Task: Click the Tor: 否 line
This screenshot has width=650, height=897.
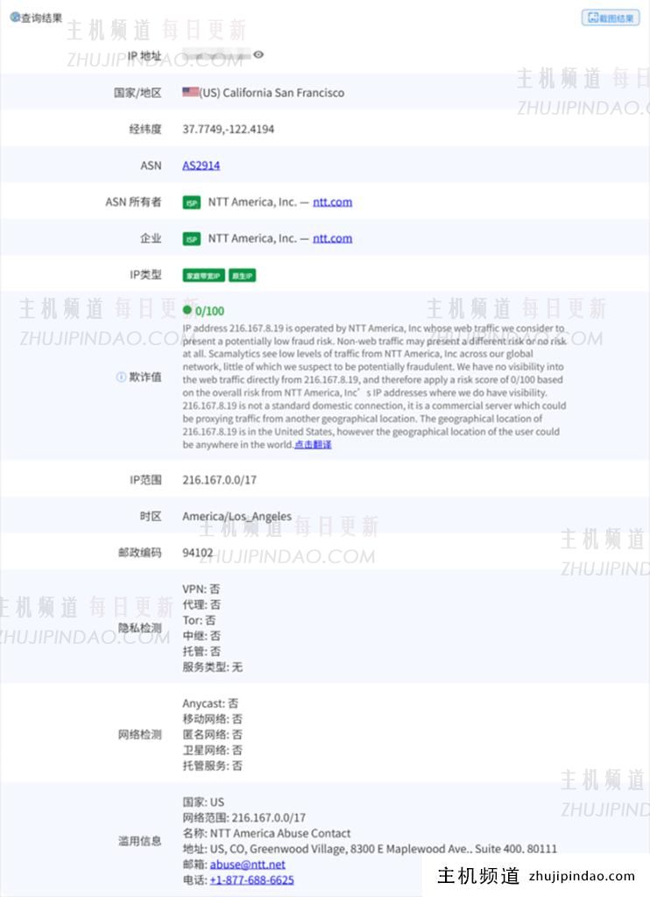Action: [x=199, y=620]
